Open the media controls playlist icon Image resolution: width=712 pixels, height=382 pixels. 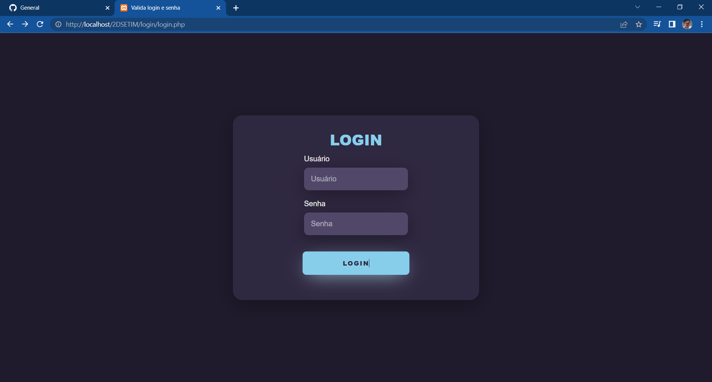[x=657, y=24]
